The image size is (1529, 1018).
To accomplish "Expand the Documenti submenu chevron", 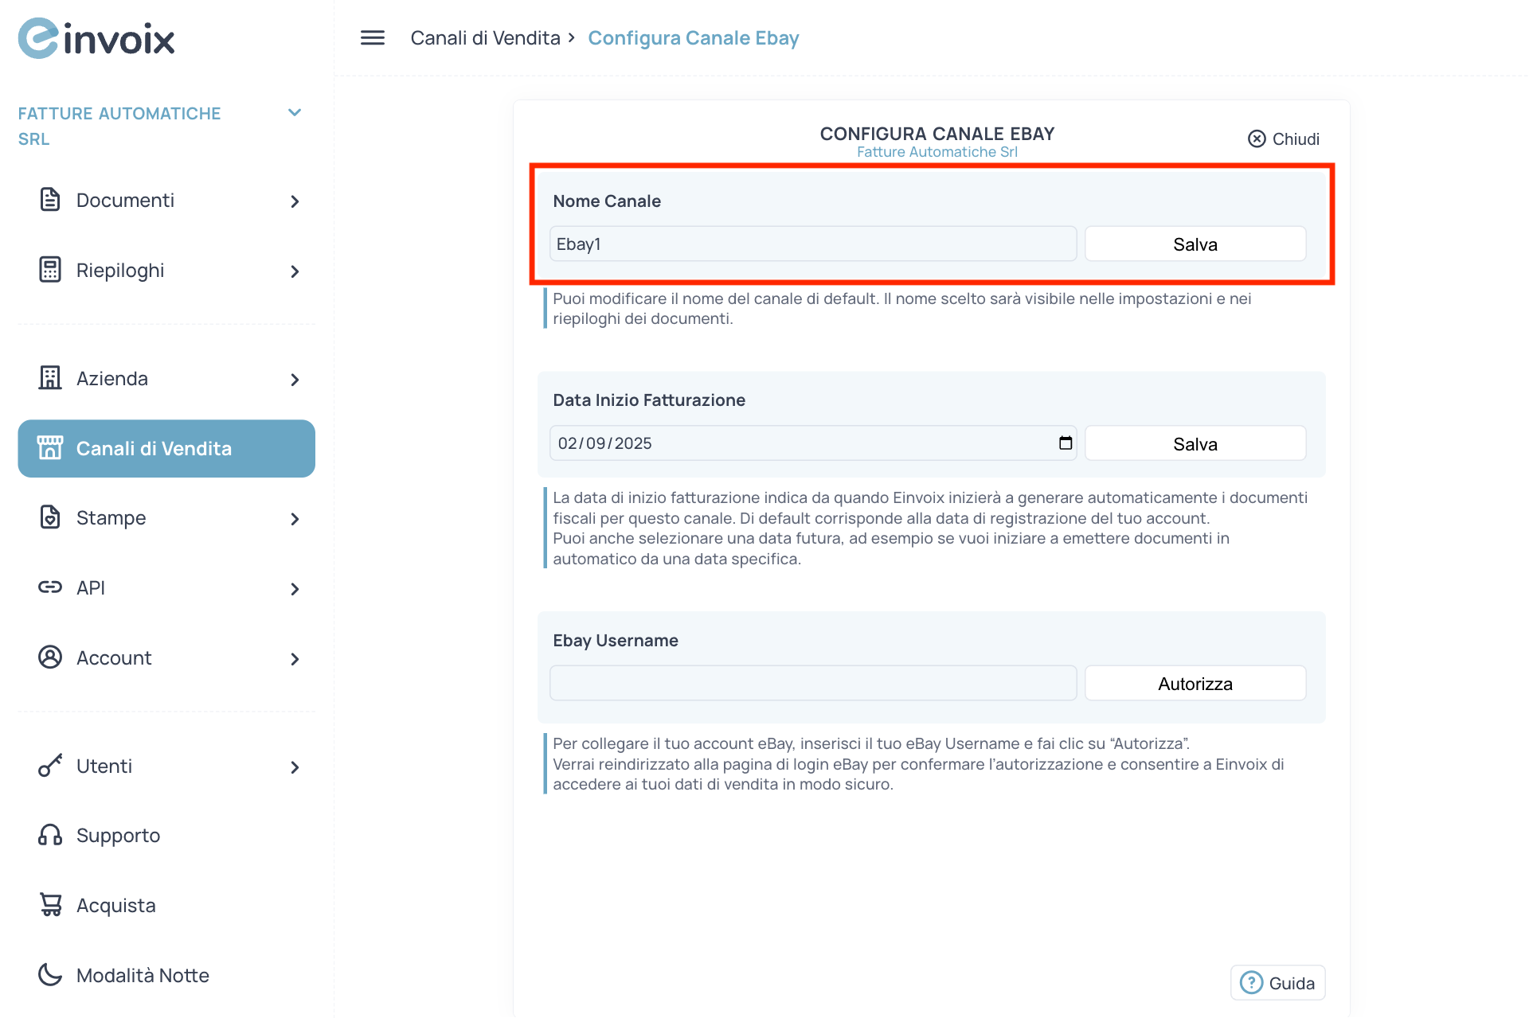I will click(x=295, y=201).
